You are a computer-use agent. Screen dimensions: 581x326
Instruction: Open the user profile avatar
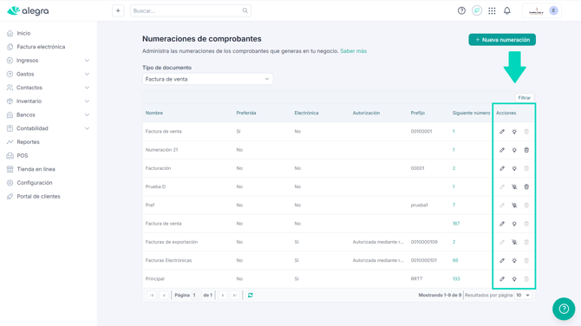(x=553, y=10)
